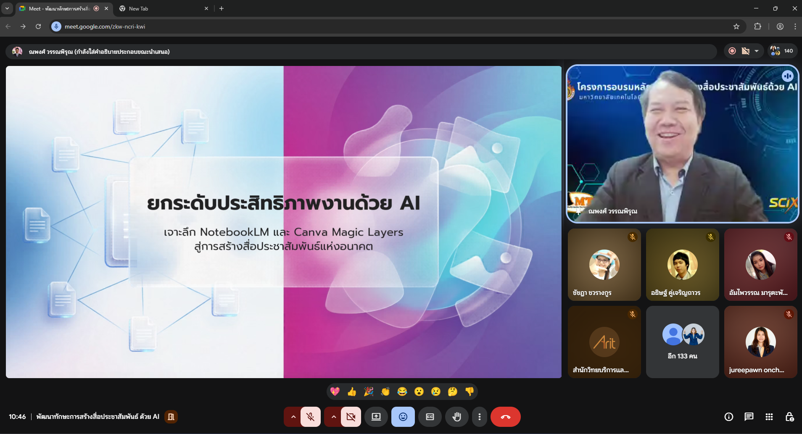Click the red leave call button
This screenshot has height=434, width=802.
[505, 417]
